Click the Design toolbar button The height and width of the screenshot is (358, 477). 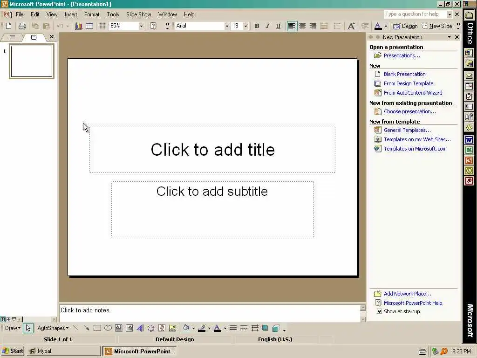[x=405, y=26]
